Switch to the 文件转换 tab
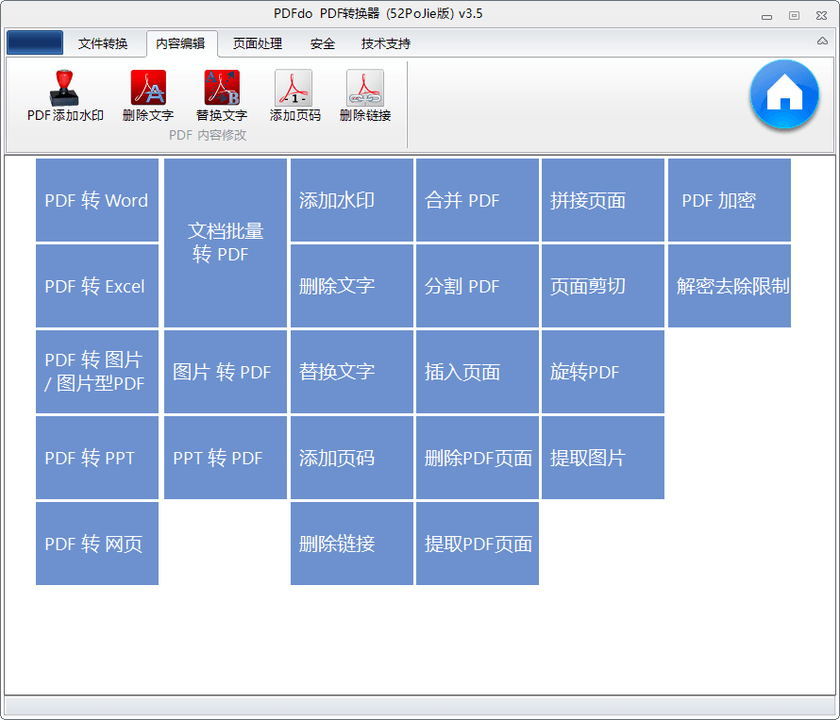The image size is (840, 720). [x=103, y=43]
